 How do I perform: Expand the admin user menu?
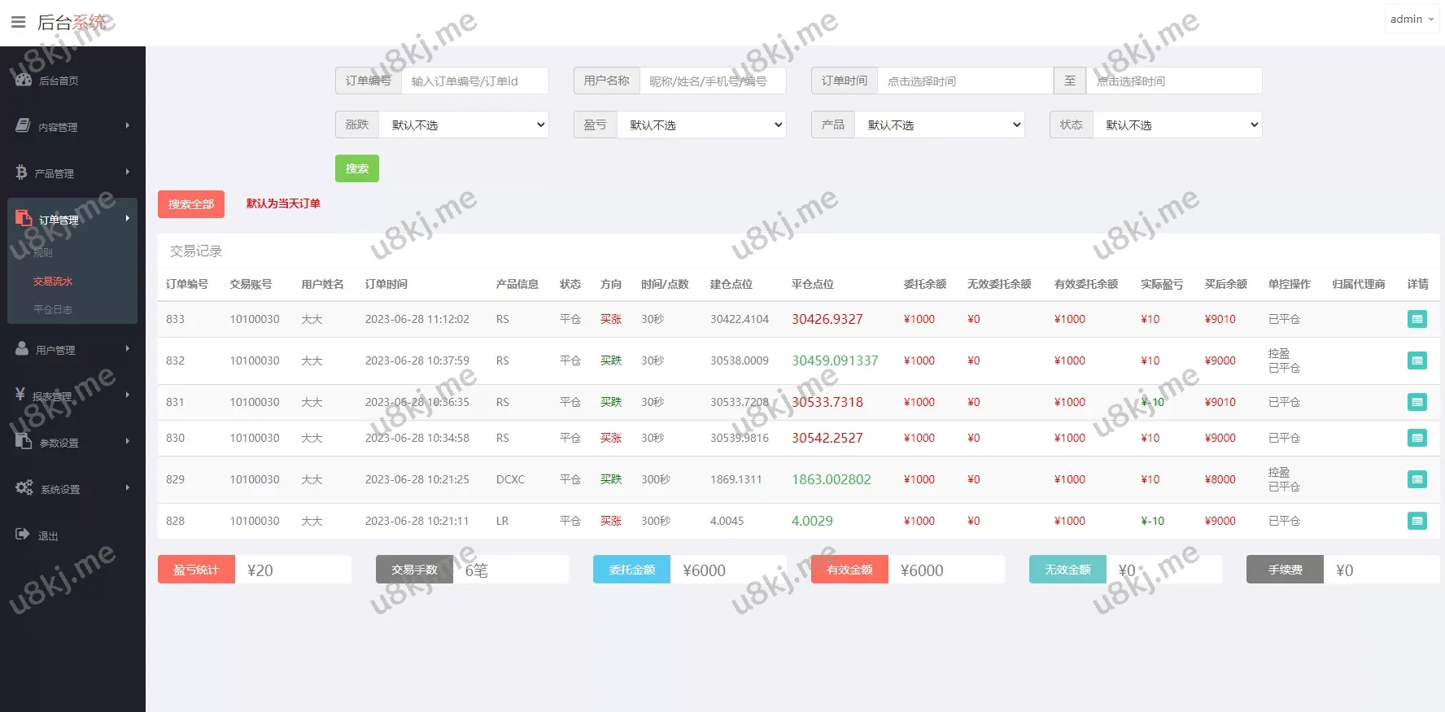pos(1412,20)
